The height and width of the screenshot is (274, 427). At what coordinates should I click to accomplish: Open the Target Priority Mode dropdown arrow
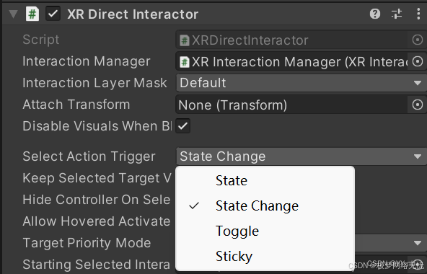417,243
